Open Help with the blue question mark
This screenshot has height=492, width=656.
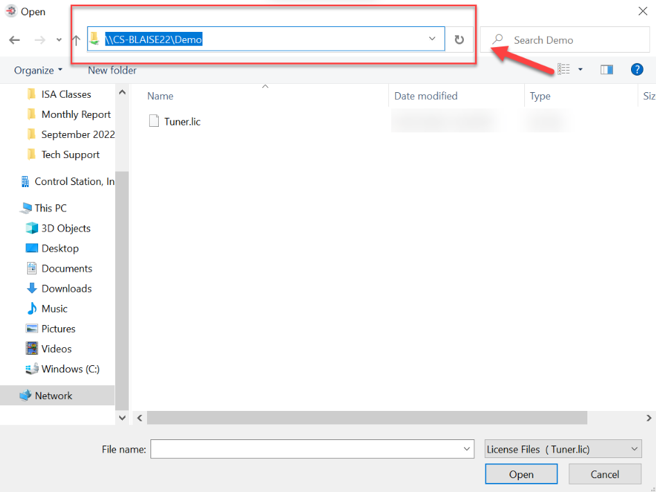coord(637,69)
